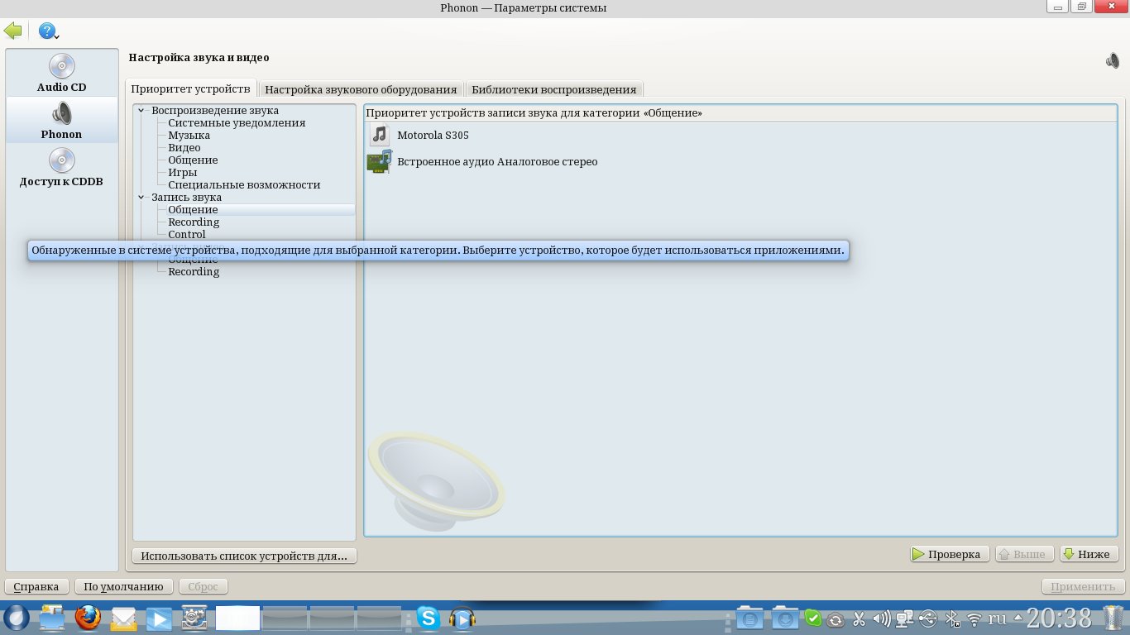Test the device with the Проверка button
Screen dimensions: 1130x635
point(948,554)
